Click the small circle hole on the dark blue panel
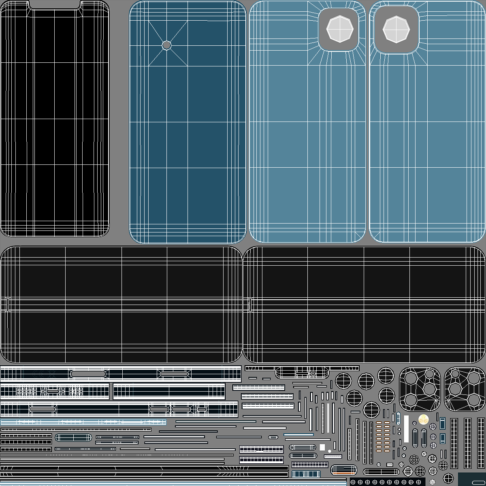 click(x=166, y=45)
